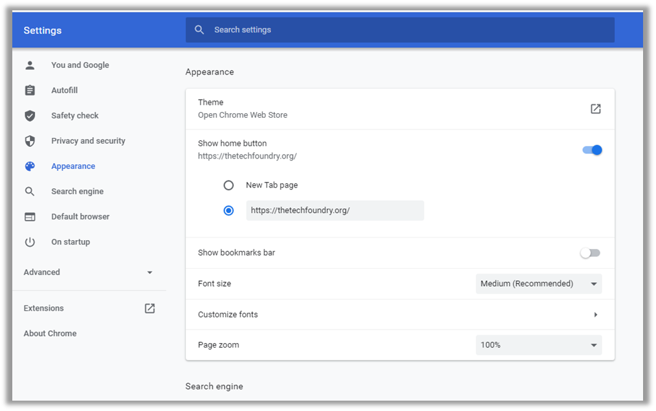Screen dimensions: 656x411
Task: Click the external link icon next to Extensions
Action: pyautogui.click(x=150, y=309)
